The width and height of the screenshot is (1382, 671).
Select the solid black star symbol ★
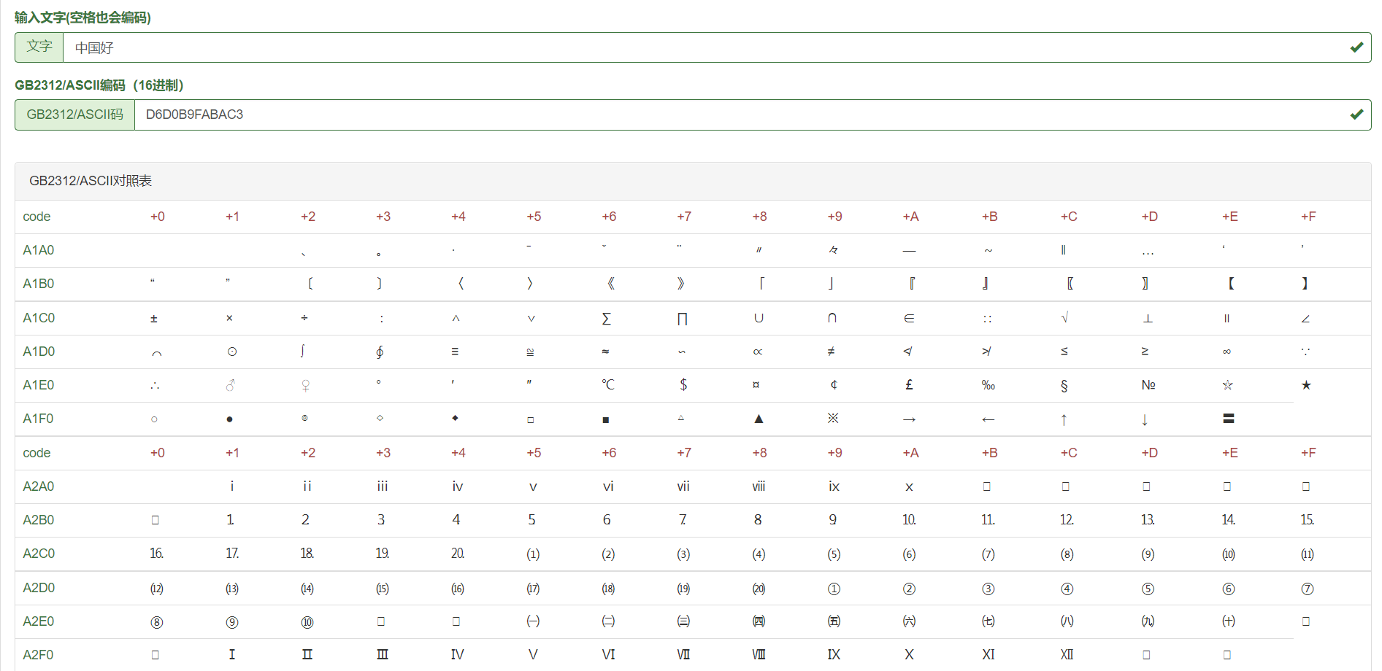(x=1306, y=385)
